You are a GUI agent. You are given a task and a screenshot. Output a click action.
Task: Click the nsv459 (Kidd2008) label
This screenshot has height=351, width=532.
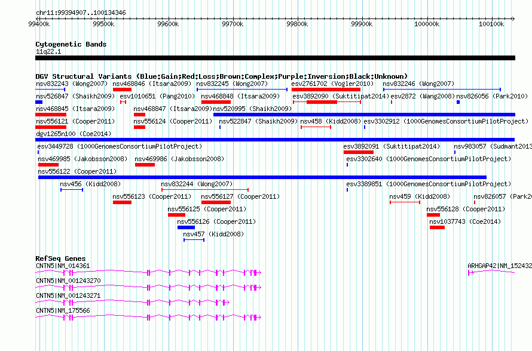(x=420, y=196)
